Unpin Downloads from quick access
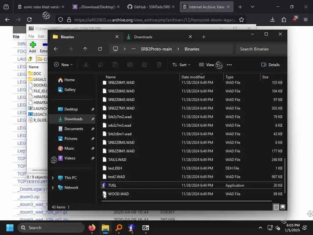The width and height of the screenshot is (313, 235). click(x=93, y=119)
